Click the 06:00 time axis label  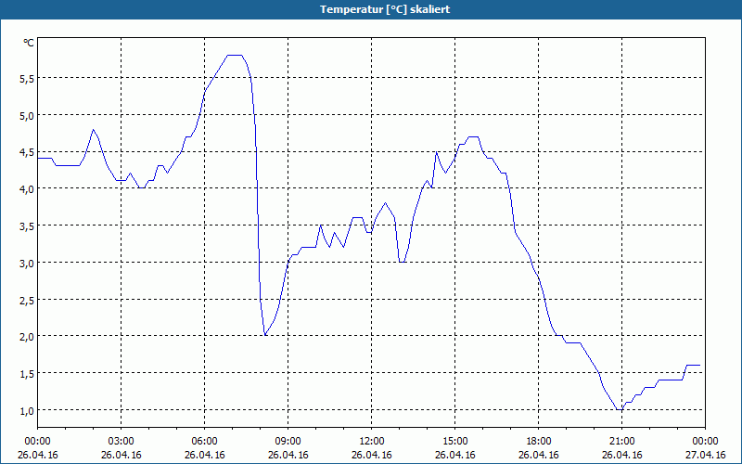[x=204, y=442]
